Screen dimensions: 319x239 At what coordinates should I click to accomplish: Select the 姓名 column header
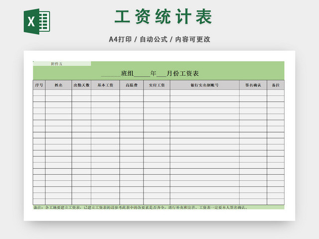click(x=59, y=85)
